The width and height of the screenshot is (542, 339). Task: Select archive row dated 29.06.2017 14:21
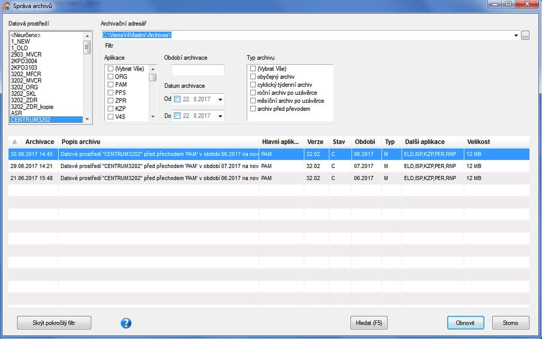coord(269,166)
